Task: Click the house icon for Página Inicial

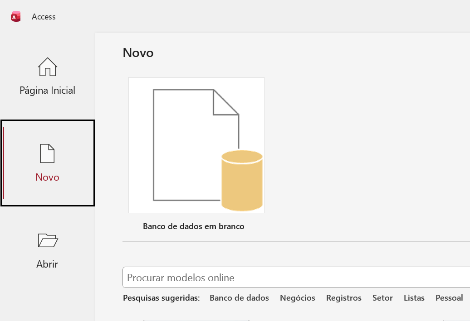Action: pos(48,67)
